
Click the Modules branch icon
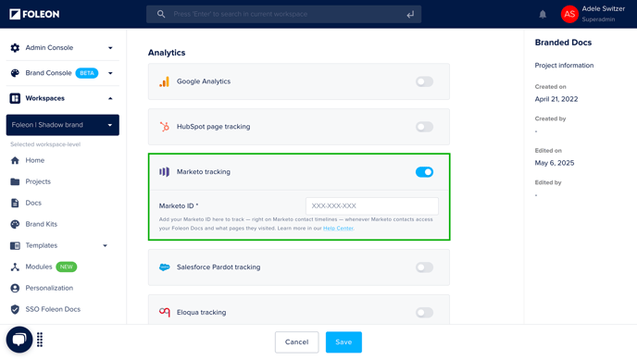coord(15,267)
